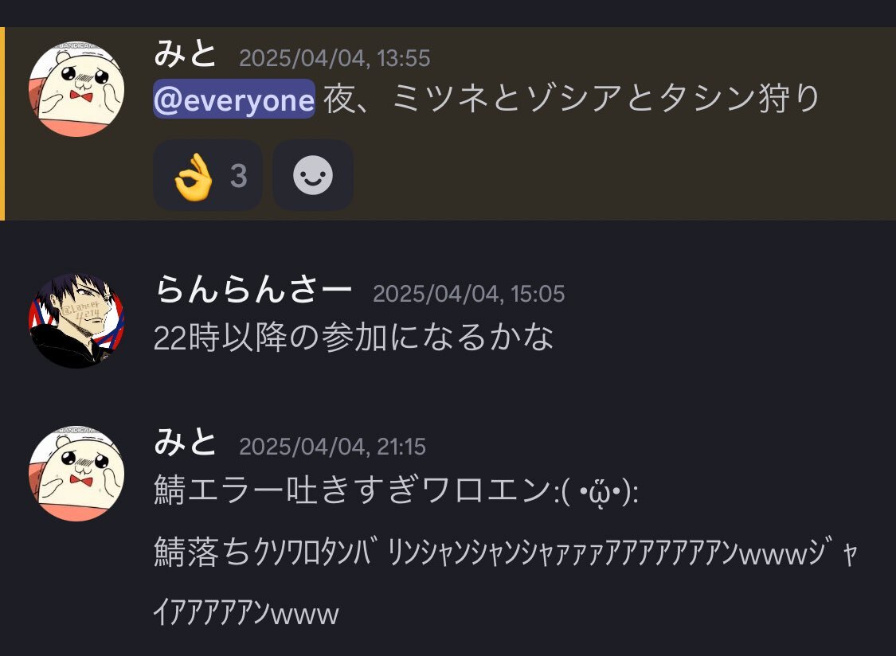
Task: Select the message starting with 鯖落ち
Action: pyautogui.click(x=506, y=582)
